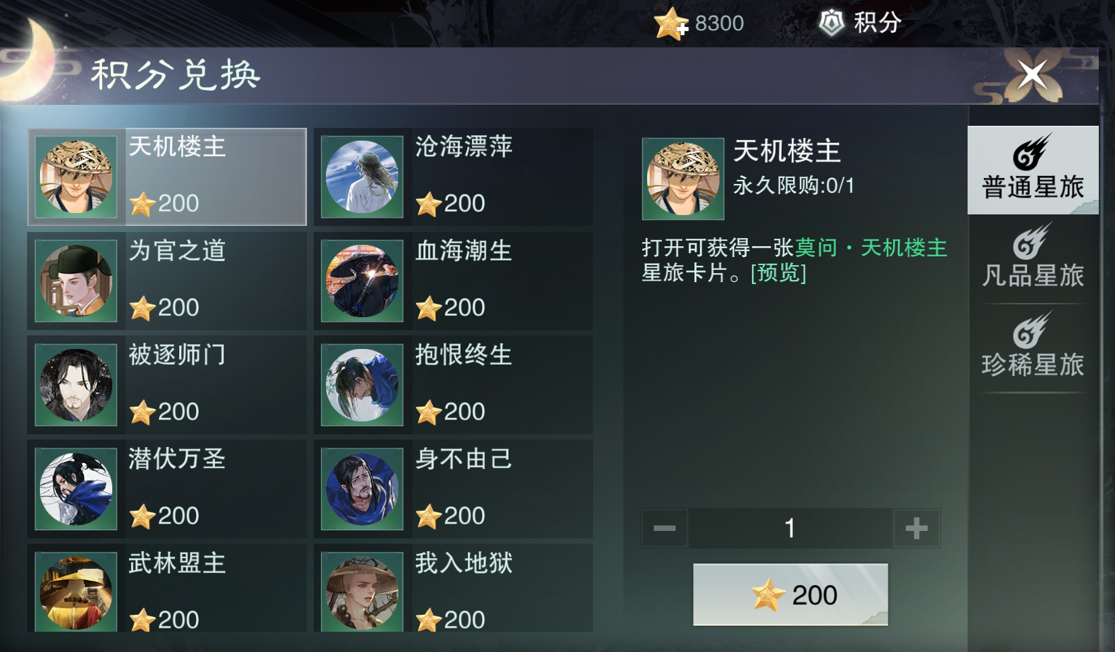Decrease quantity with the minus button
The width and height of the screenshot is (1115, 652).
[x=665, y=528]
